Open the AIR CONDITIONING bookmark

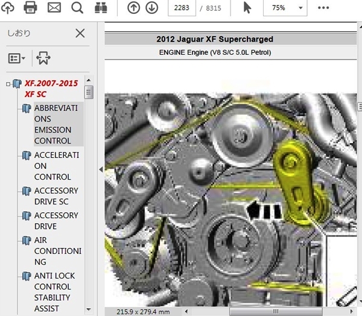pyautogui.click(x=57, y=251)
